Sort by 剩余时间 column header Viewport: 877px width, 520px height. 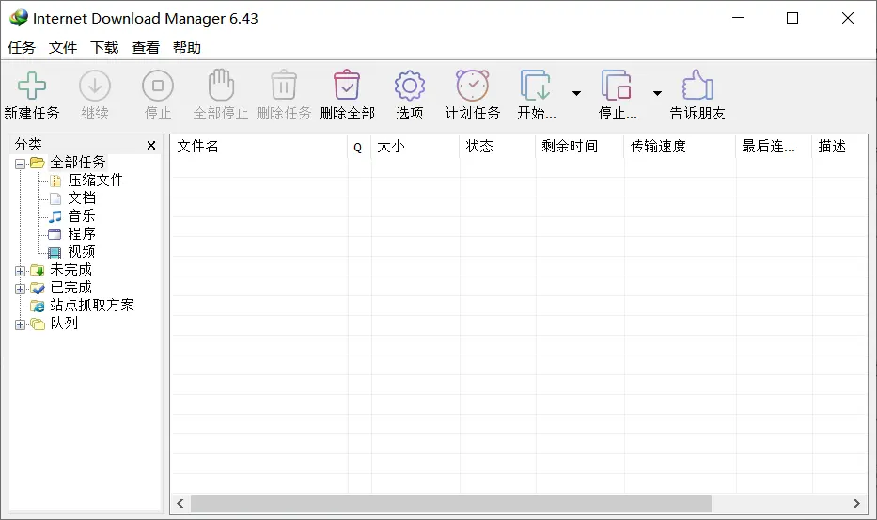580,147
